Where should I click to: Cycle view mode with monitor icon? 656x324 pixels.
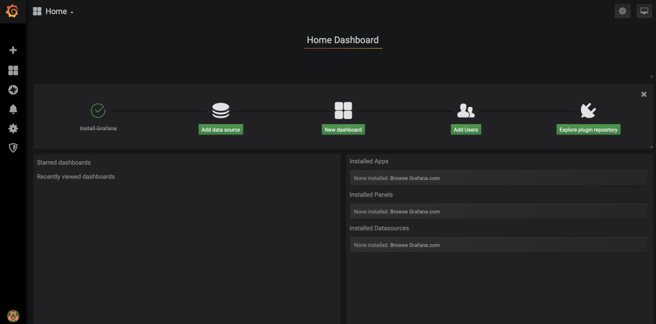point(643,11)
